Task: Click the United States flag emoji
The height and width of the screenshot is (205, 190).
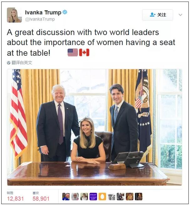Action: point(73,53)
